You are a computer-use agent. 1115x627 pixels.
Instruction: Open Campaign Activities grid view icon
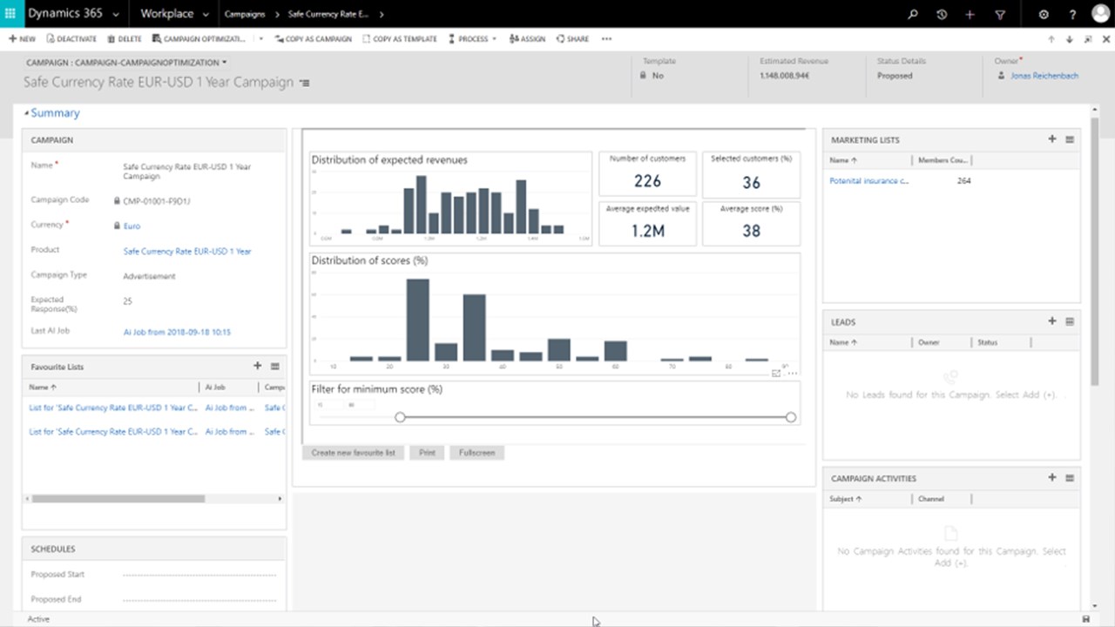pyautogui.click(x=1070, y=478)
